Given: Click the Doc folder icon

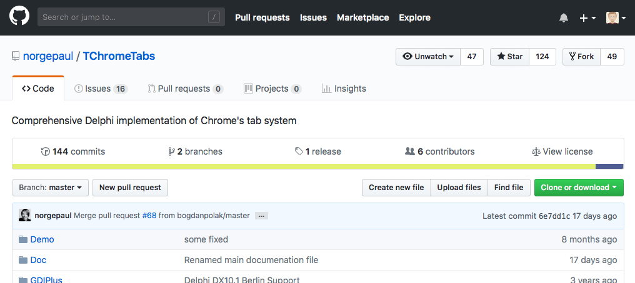Looking at the screenshot, I should (23, 260).
